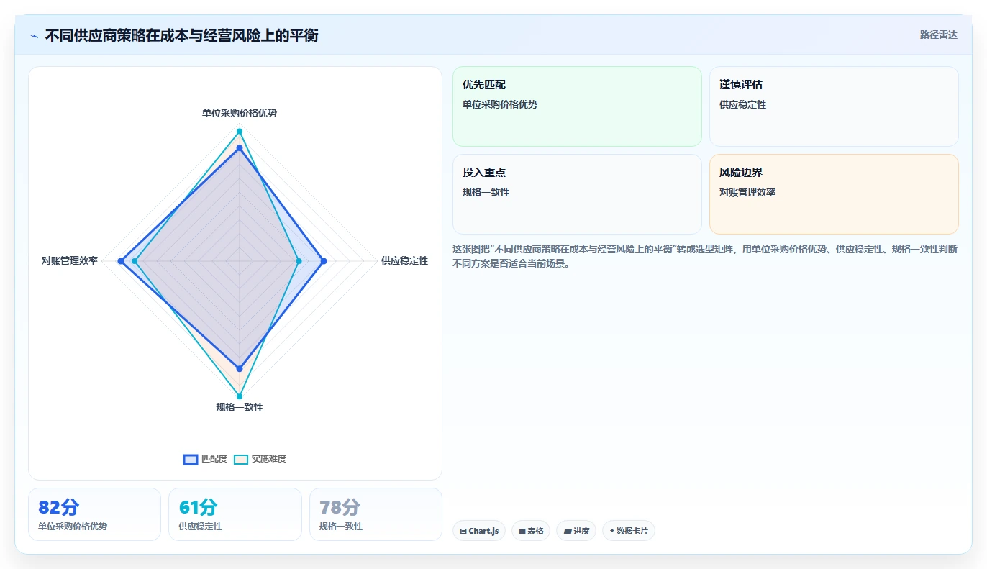This screenshot has width=987, height=569.
Task: Click the Chart.js tag icon
Action: point(463,532)
